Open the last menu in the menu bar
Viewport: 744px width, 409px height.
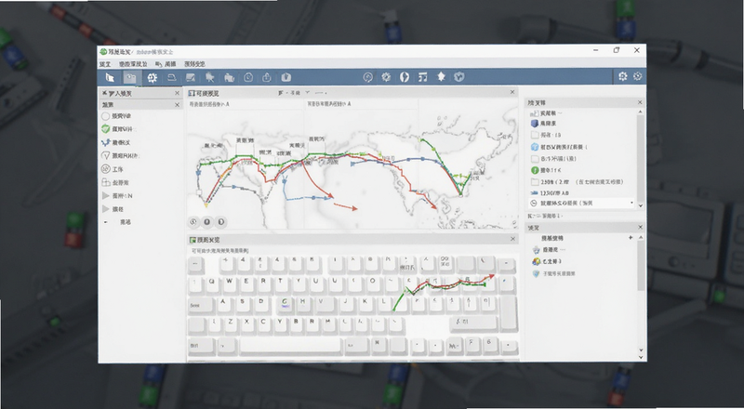194,64
